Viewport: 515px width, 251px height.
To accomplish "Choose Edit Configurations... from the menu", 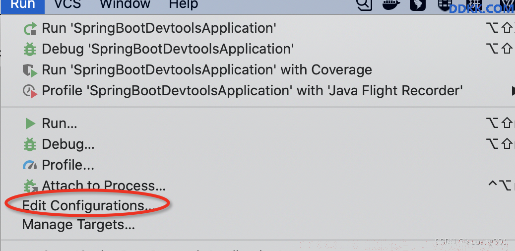I will click(x=88, y=206).
